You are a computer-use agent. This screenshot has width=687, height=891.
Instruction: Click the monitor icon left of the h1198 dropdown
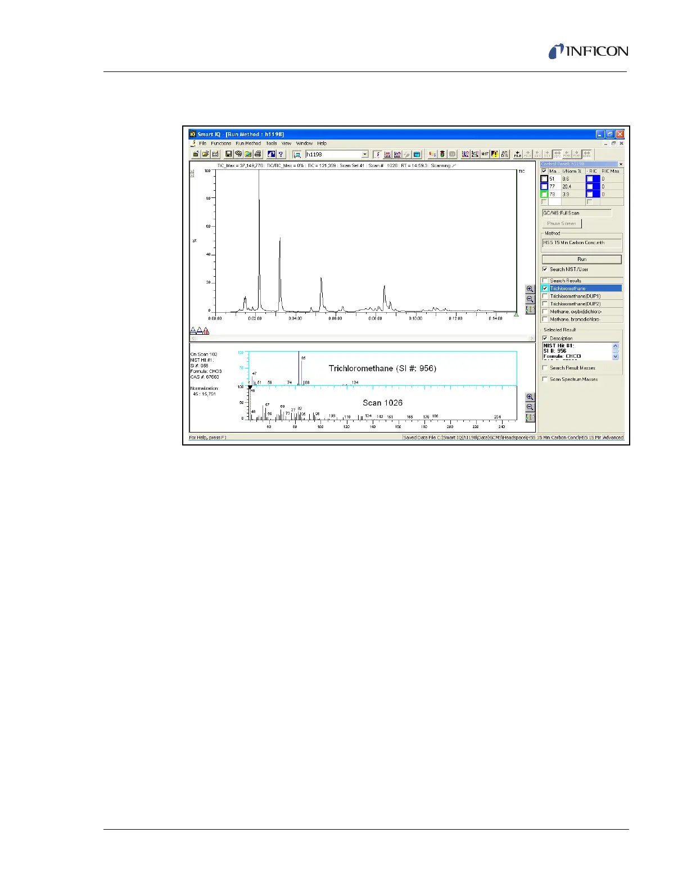297,154
